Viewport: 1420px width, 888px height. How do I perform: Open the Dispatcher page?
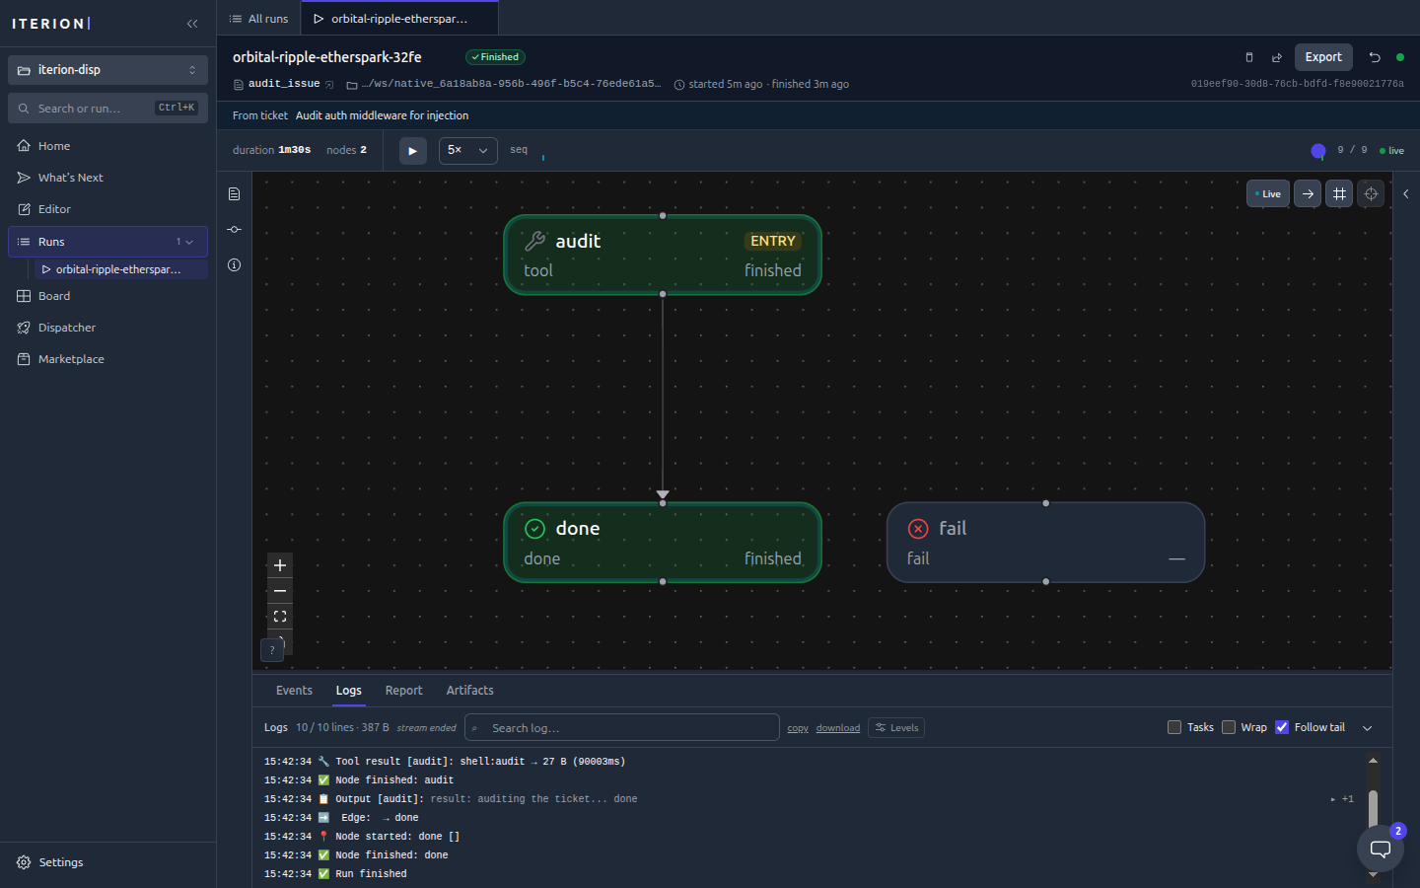pyautogui.click(x=107, y=328)
